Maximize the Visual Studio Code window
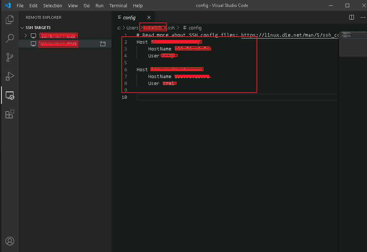The image size is (367, 252). 347,5
